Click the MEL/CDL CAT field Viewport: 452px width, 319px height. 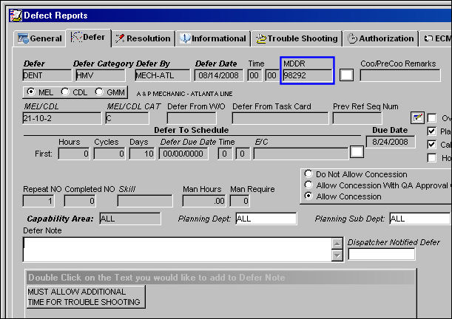coord(127,118)
